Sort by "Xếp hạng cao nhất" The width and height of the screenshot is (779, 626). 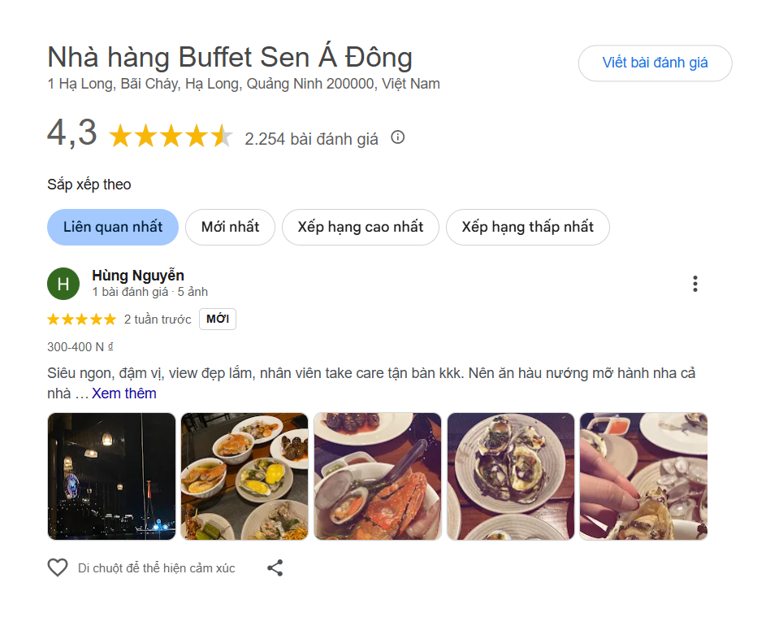(360, 227)
